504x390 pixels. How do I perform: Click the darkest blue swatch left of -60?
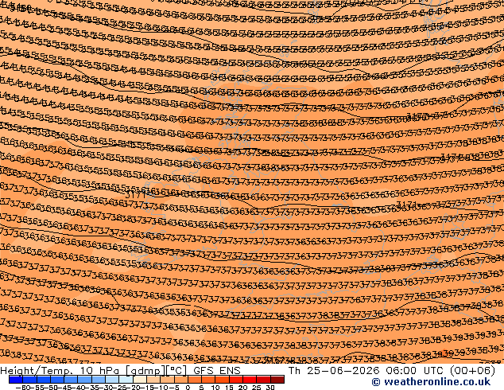pyautogui.click(x=16, y=380)
